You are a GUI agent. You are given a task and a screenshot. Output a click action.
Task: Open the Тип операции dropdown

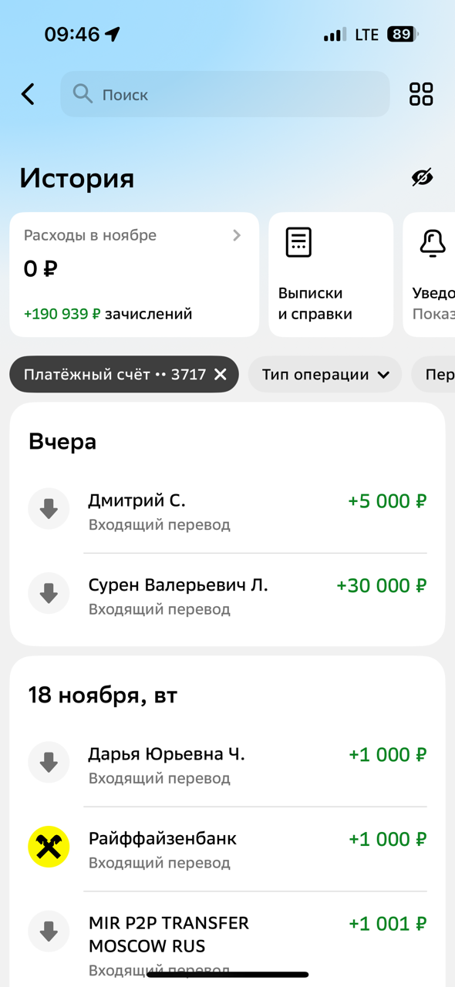coord(325,374)
